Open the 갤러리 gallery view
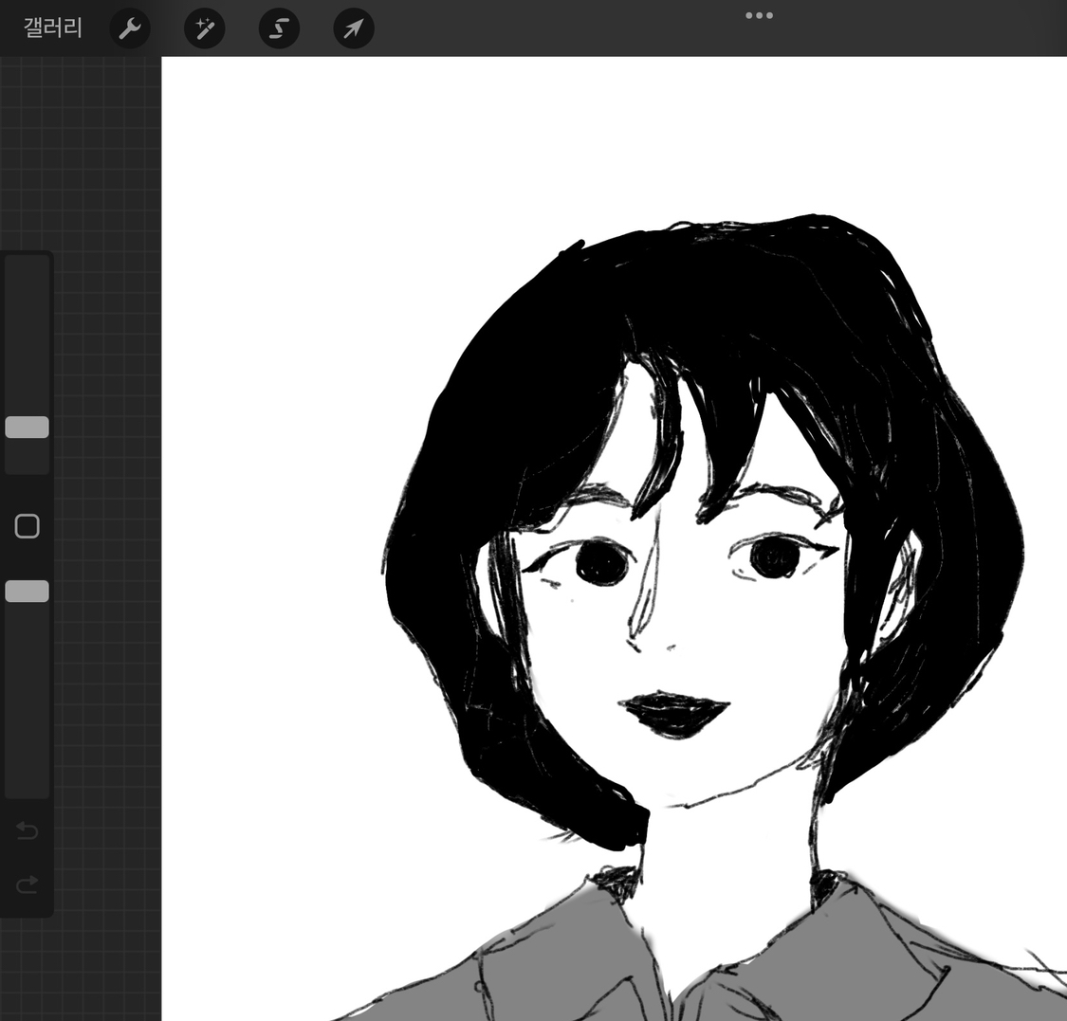The width and height of the screenshot is (1067, 1021). (53, 28)
